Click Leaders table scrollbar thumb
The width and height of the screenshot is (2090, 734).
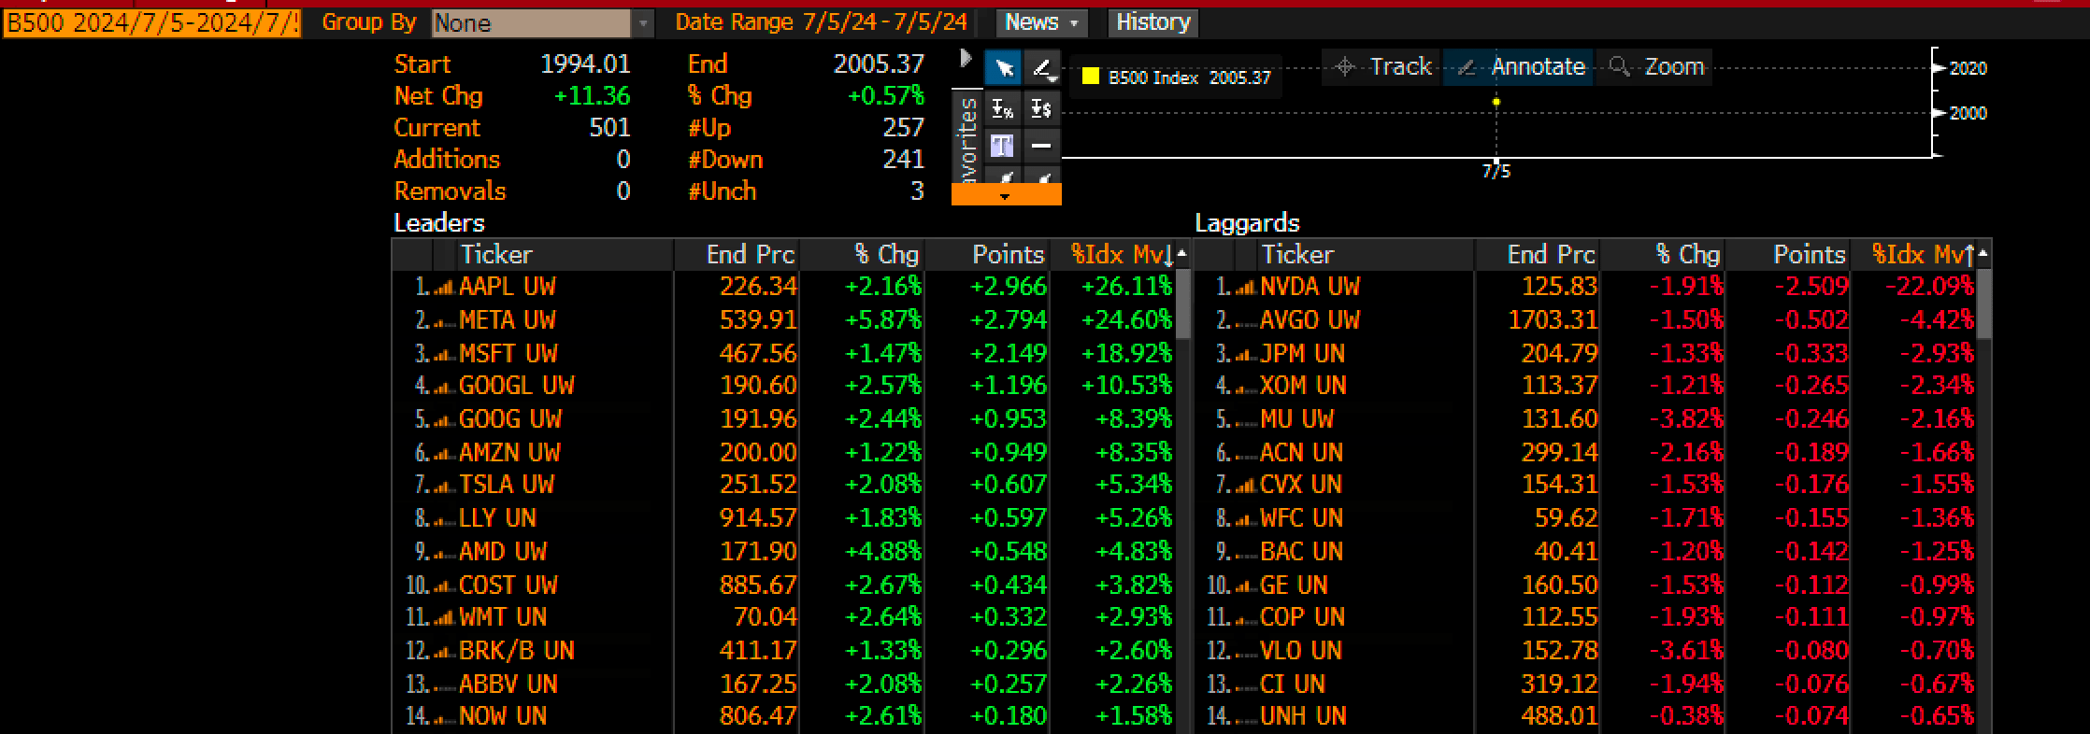click(1182, 304)
